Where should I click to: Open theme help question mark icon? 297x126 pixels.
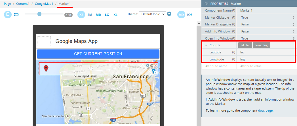click(x=169, y=14)
